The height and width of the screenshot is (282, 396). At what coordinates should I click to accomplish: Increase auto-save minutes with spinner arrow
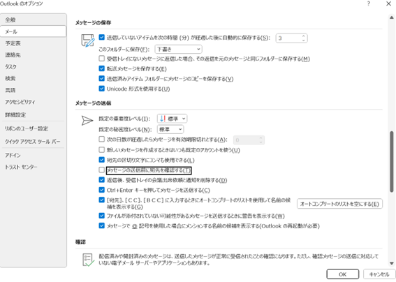303,36
